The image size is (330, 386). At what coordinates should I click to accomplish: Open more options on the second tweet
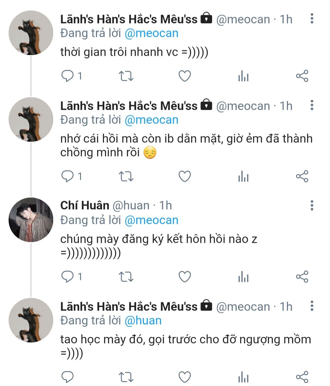pos(312,105)
